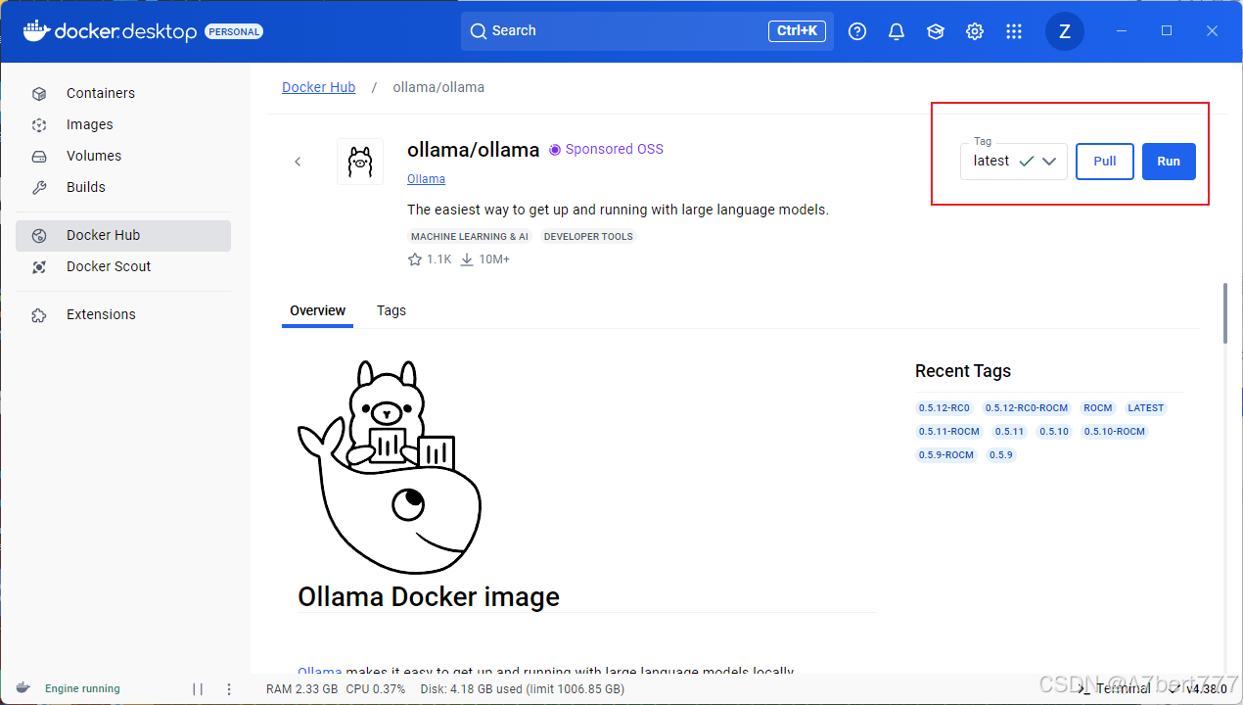Click the Ollama Docker image heading
This screenshot has height=705, width=1243.
point(429,596)
